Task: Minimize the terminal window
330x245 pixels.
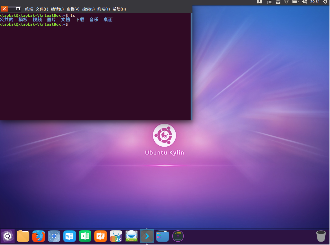Action: click(x=11, y=9)
